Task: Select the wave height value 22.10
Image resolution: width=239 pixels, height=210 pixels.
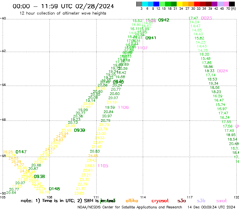Action: click(x=44, y=192)
